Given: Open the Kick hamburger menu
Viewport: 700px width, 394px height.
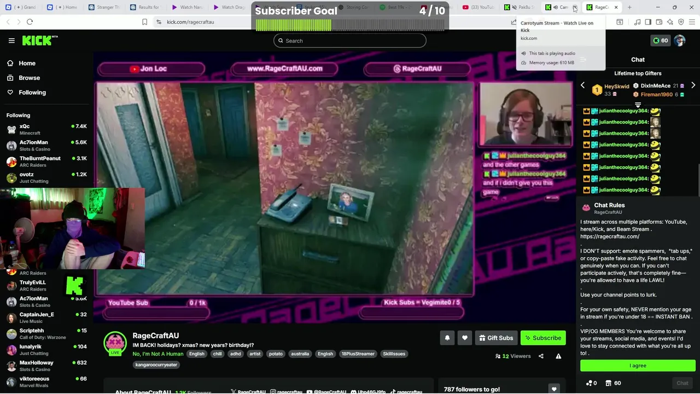Looking at the screenshot, I should click(11, 40).
